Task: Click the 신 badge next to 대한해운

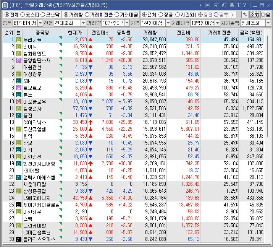Action: [x=19, y=211]
